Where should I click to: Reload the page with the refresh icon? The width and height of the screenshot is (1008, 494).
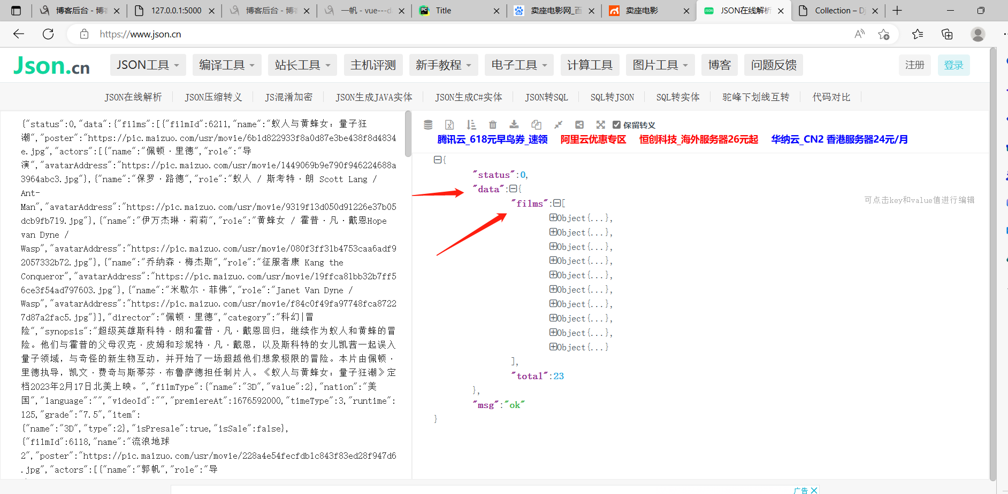(x=48, y=34)
